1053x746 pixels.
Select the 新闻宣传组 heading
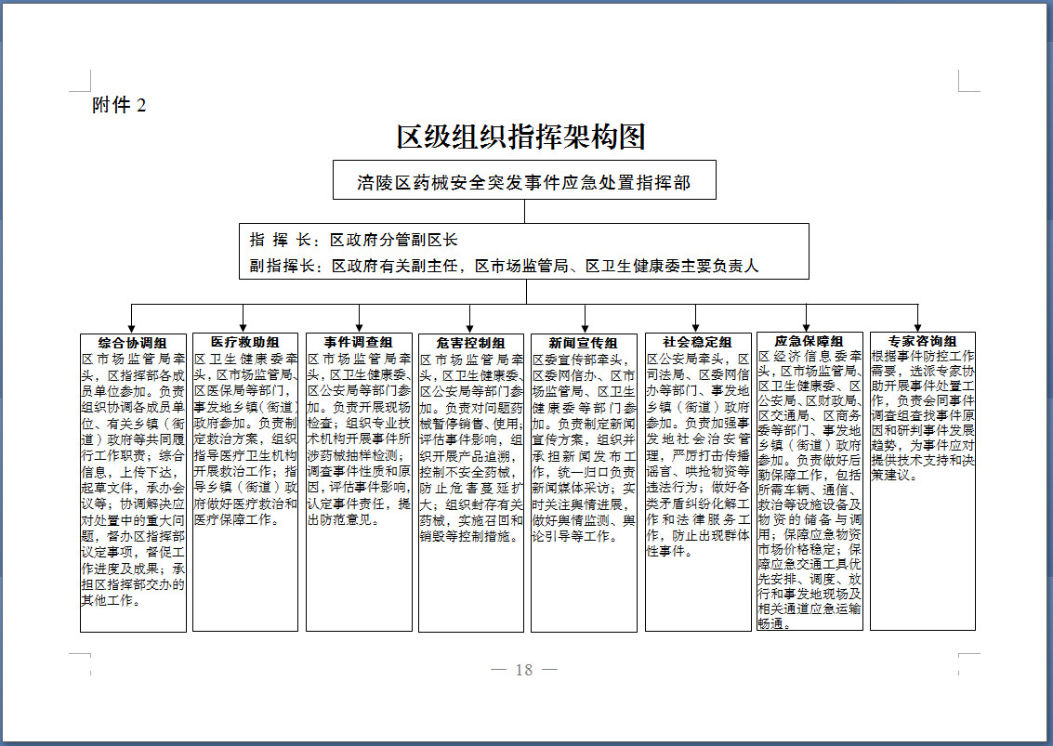pos(583,343)
